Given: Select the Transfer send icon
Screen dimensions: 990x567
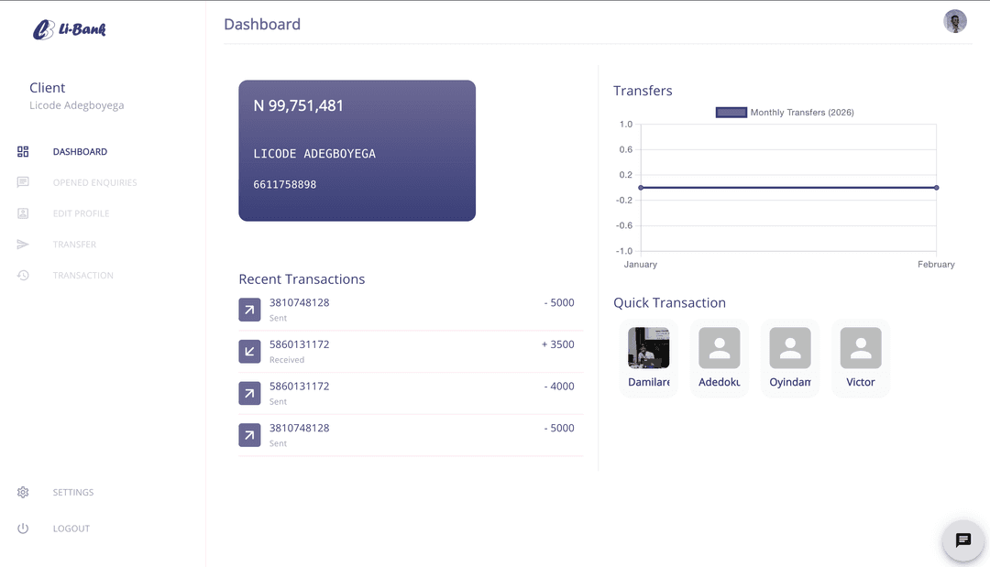Looking at the screenshot, I should coord(23,244).
